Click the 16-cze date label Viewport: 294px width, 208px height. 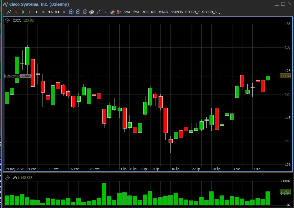point(74,169)
